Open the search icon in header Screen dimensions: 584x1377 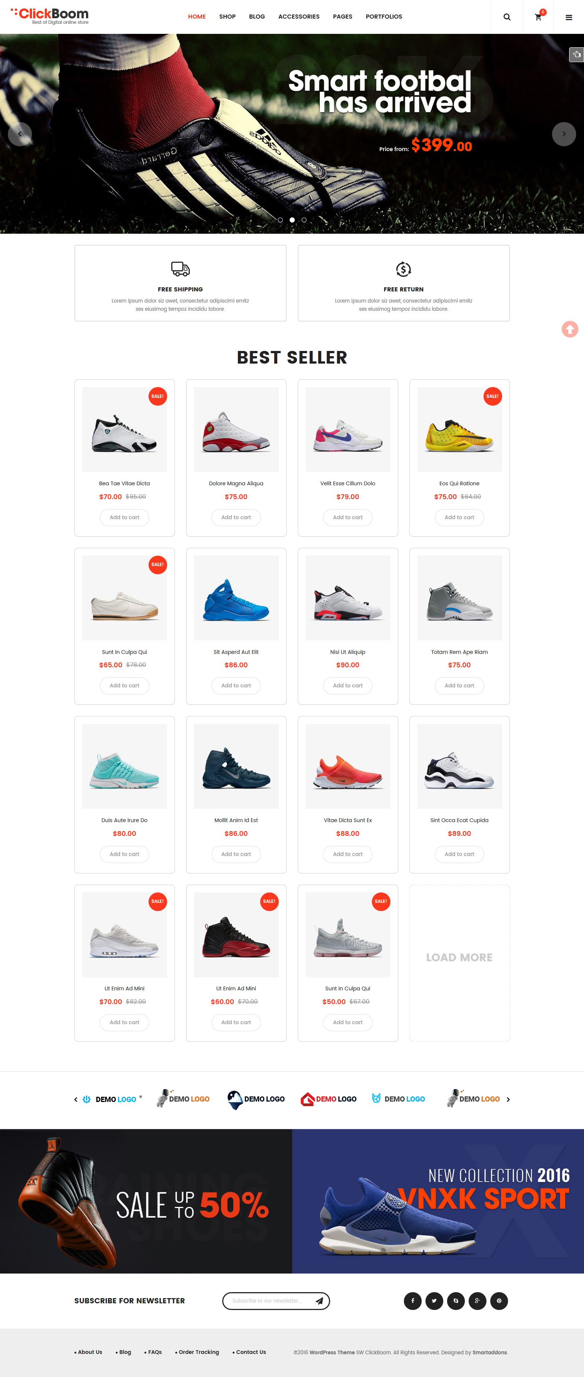[507, 17]
